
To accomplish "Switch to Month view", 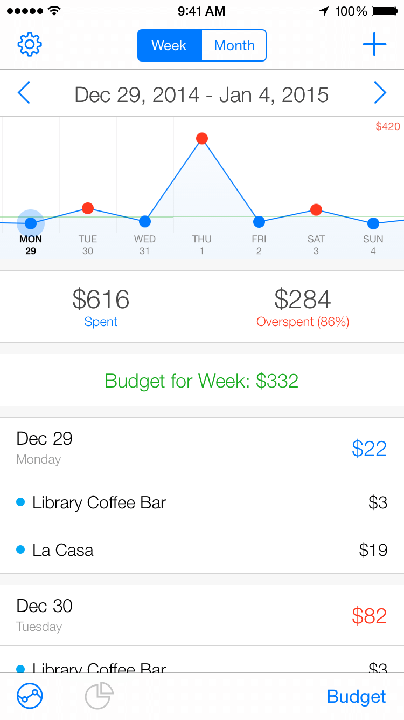I will click(x=234, y=45).
